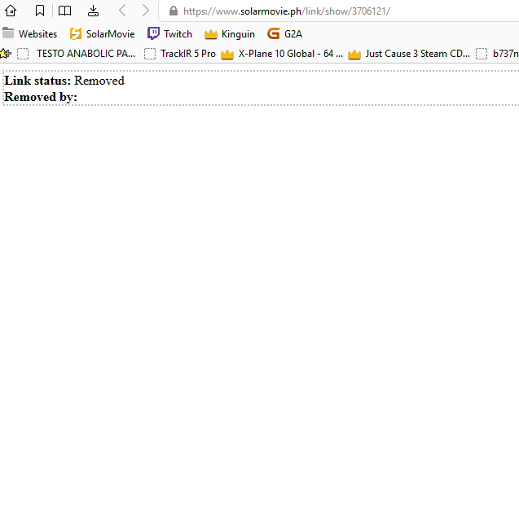Click the star-plus add bookmark icon

point(6,53)
